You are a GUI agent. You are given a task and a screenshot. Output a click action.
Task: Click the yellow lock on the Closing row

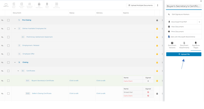157,62
